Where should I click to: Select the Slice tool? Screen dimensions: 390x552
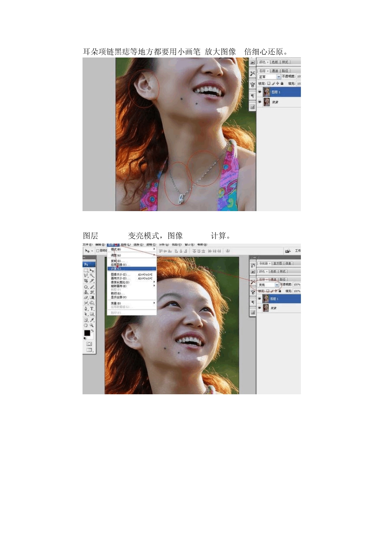click(92, 281)
